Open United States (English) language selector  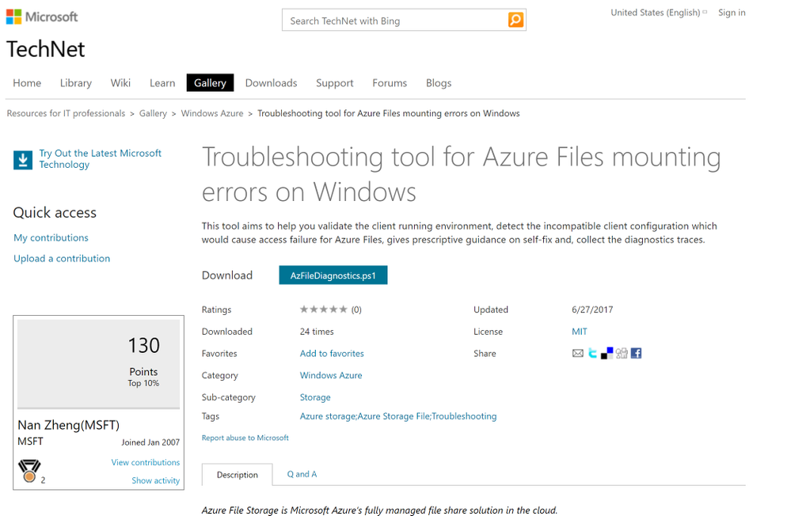(658, 13)
